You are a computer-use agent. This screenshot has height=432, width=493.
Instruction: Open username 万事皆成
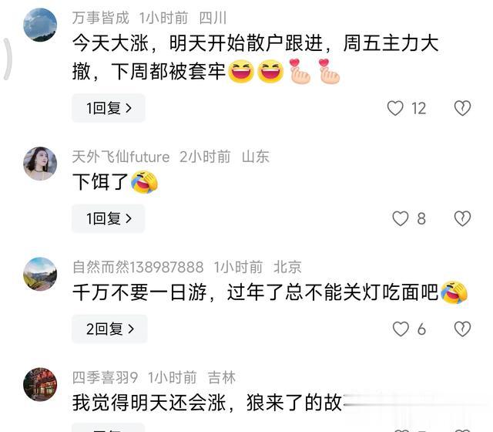click(x=101, y=18)
